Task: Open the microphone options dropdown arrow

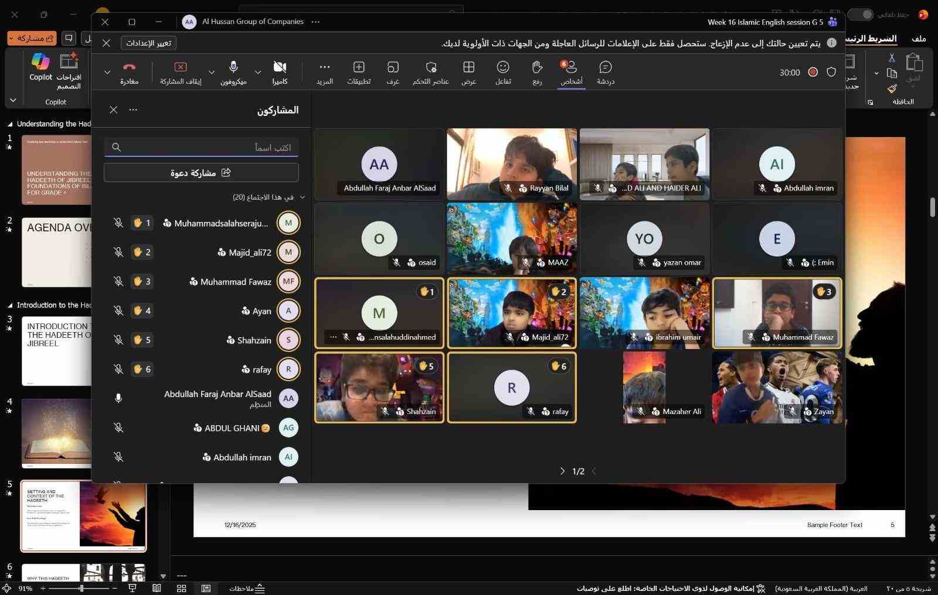Action: click(212, 73)
